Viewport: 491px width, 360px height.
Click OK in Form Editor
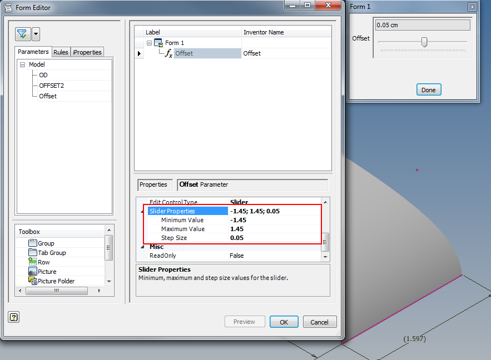click(x=284, y=322)
